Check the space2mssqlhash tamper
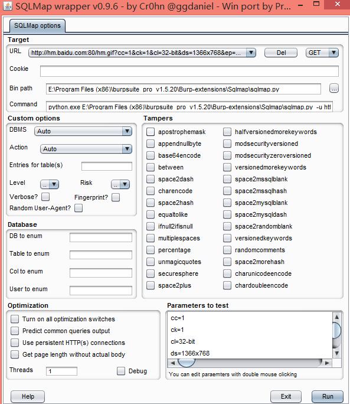Image resolution: width=350 pixels, height=404 pixels. coord(227,191)
